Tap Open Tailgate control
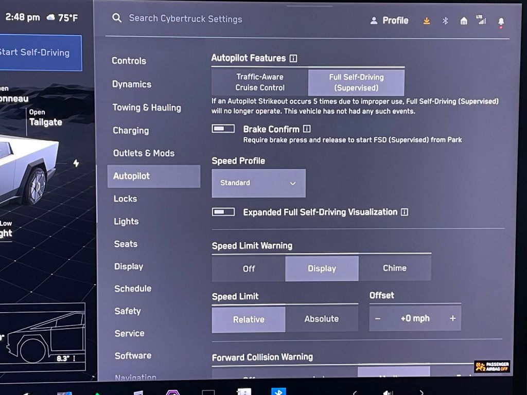 (45, 118)
